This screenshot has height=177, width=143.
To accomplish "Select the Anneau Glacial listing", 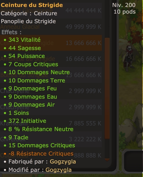I will click(x=51, y=27).
